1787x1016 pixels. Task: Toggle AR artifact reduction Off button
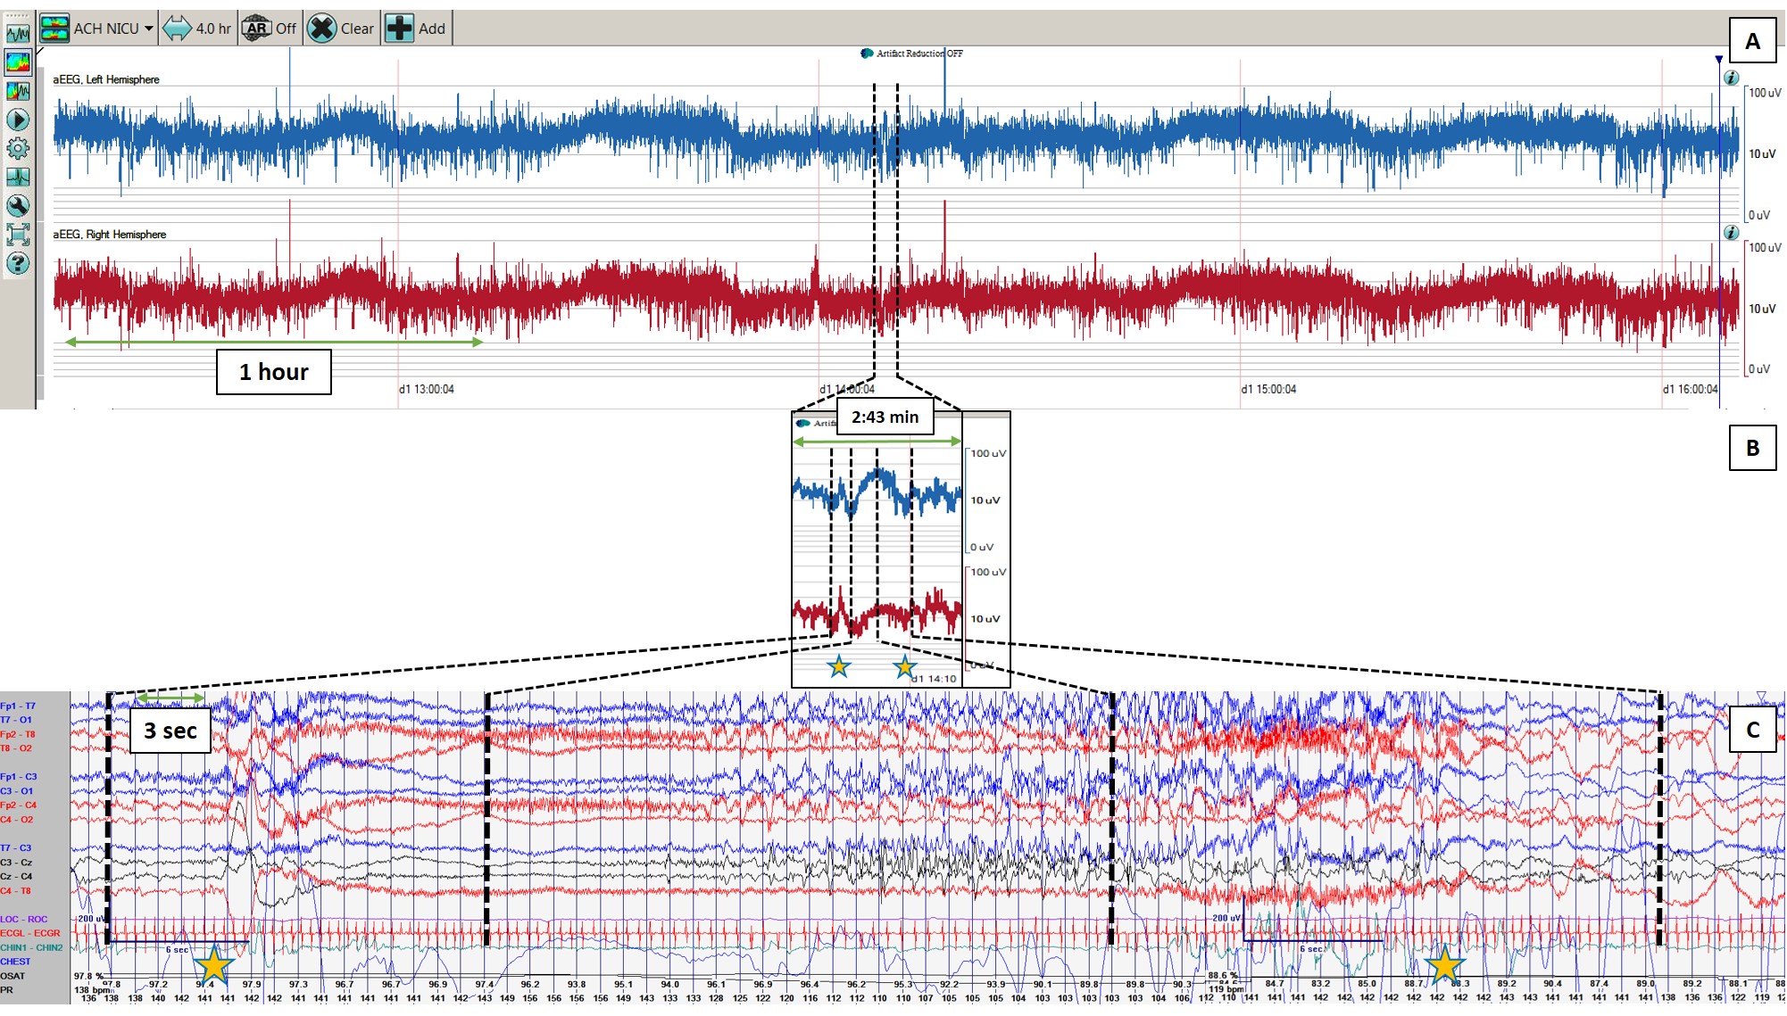(270, 29)
